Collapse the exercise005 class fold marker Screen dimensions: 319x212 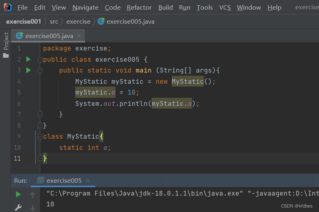tap(40, 60)
